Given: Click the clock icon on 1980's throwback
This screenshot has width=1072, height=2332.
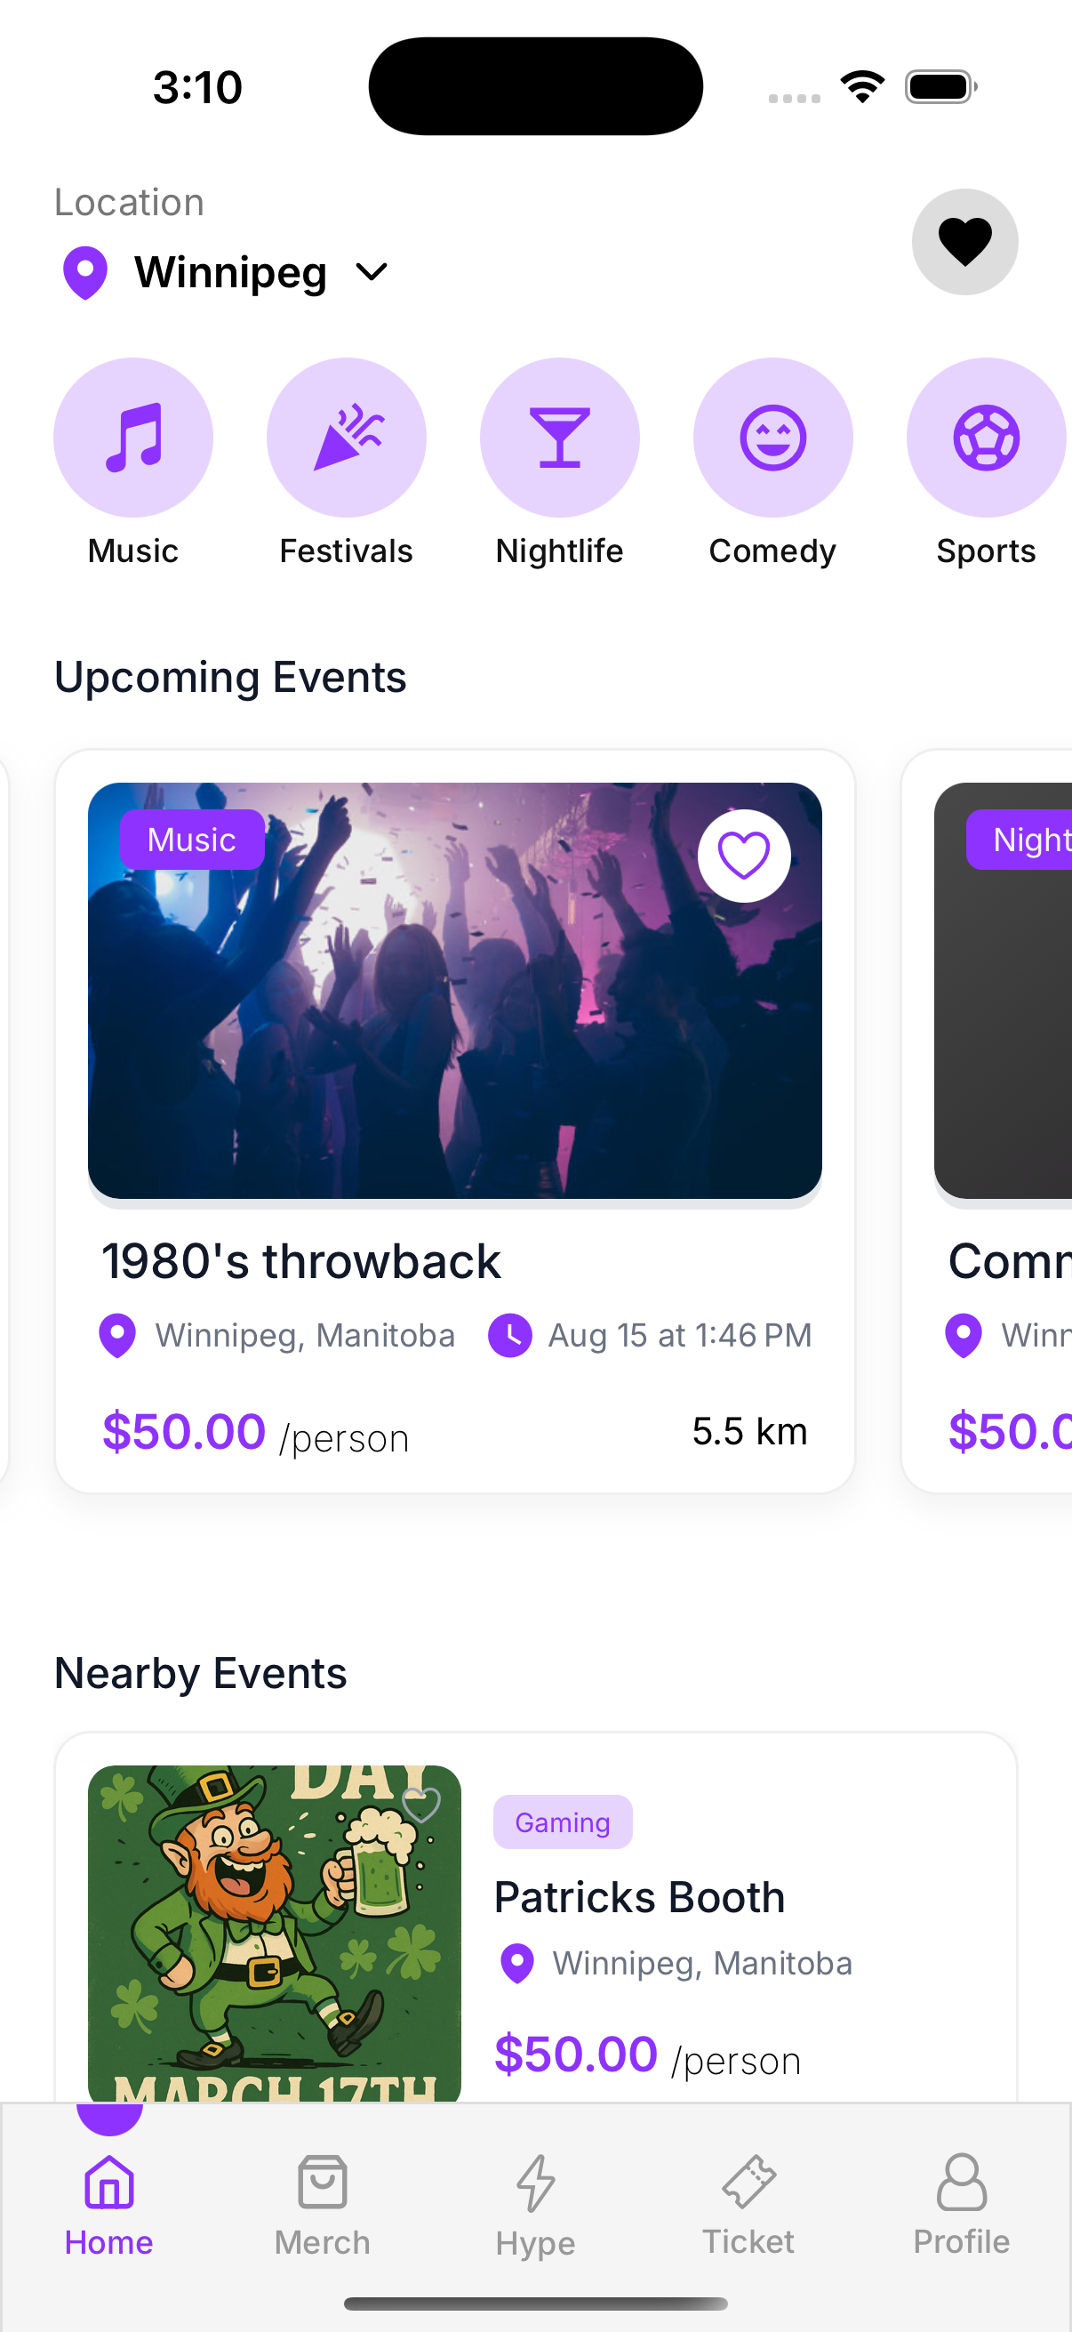Looking at the screenshot, I should point(510,1335).
